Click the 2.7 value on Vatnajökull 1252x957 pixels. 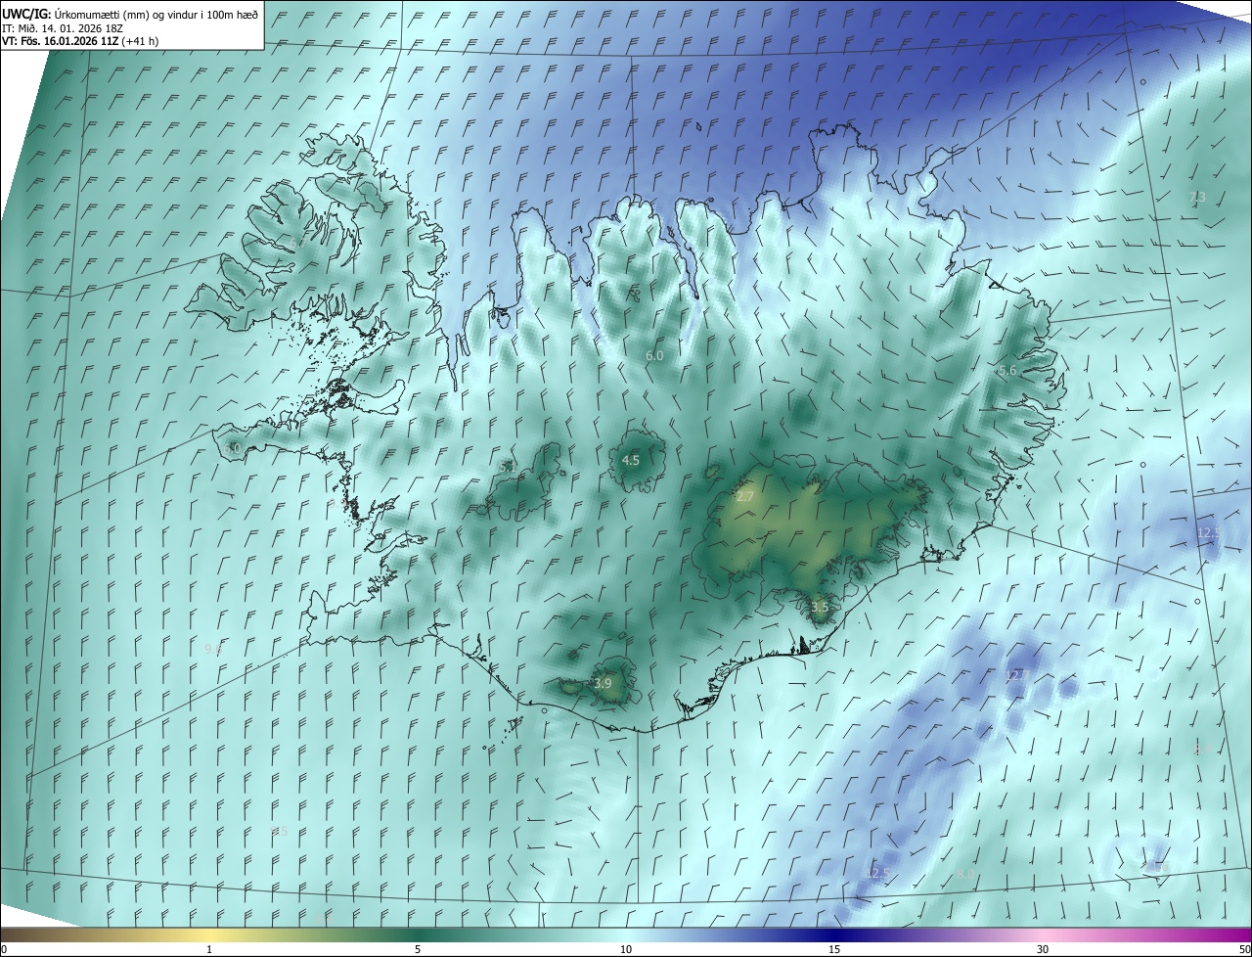pos(745,497)
